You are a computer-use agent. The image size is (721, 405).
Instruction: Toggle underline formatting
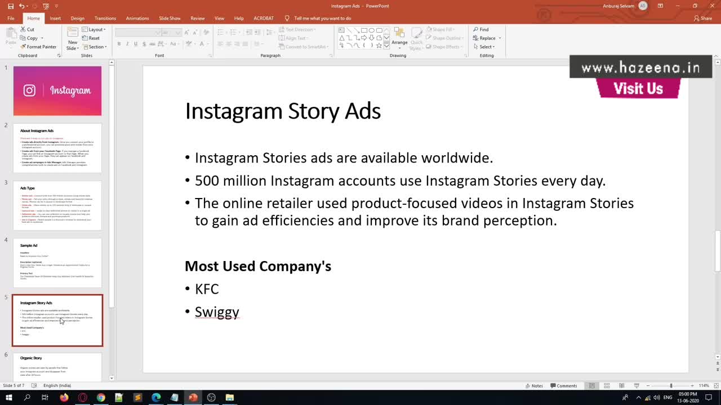click(136, 44)
